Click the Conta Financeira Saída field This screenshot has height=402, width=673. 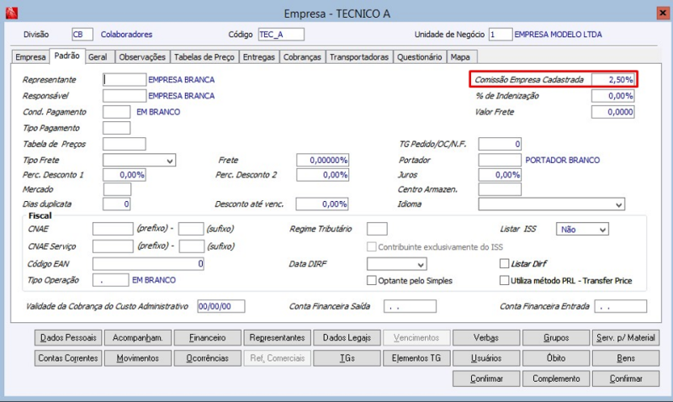click(411, 306)
